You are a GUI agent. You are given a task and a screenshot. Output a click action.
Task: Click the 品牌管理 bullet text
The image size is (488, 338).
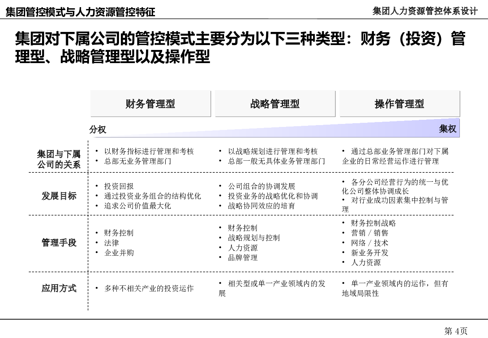point(243,258)
